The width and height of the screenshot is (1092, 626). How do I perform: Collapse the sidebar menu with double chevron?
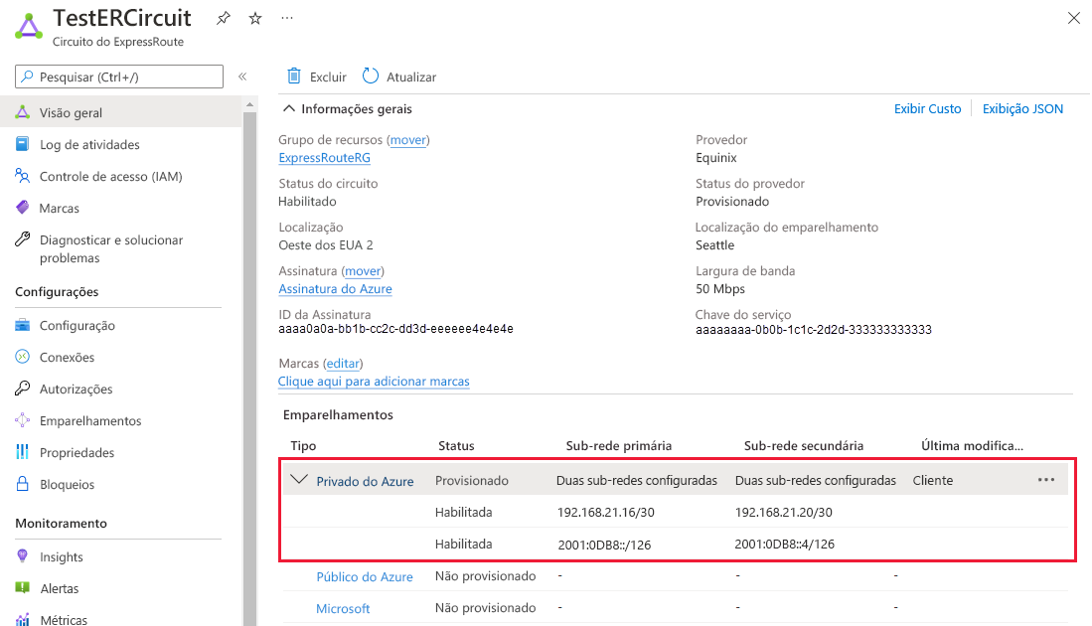click(x=242, y=77)
